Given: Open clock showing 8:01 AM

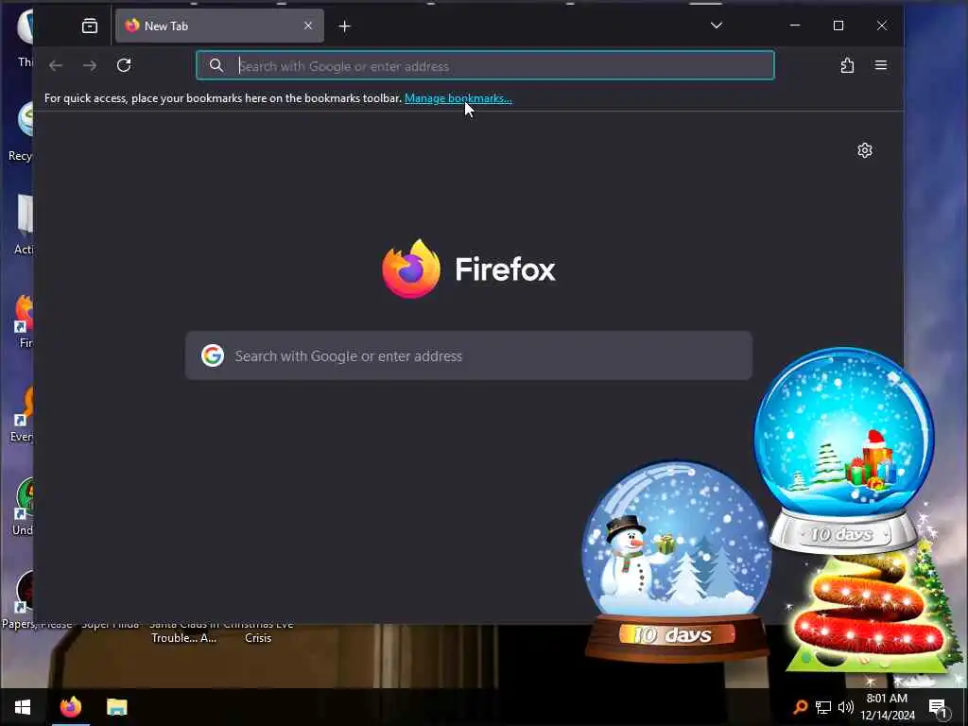Looking at the screenshot, I should 887,707.
